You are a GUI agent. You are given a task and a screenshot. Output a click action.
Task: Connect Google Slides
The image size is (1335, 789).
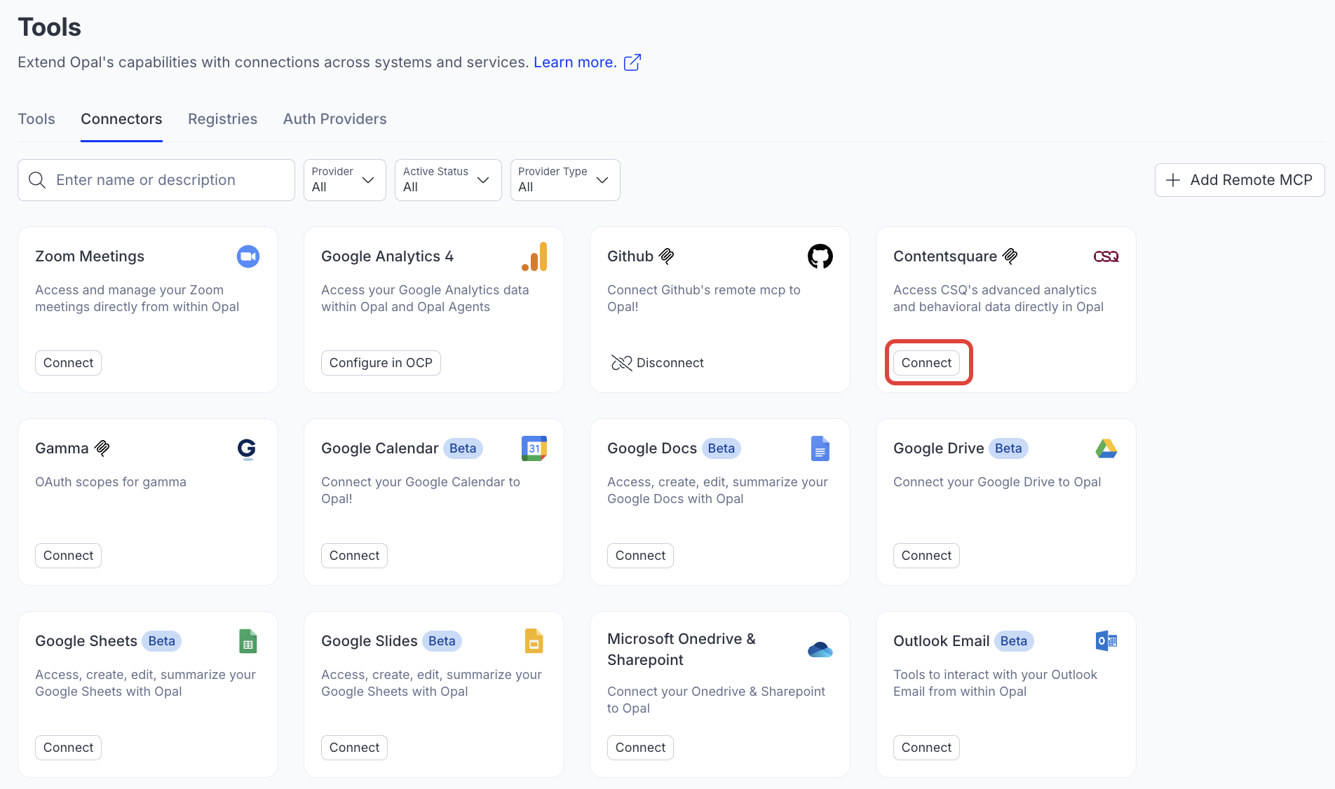(354, 748)
